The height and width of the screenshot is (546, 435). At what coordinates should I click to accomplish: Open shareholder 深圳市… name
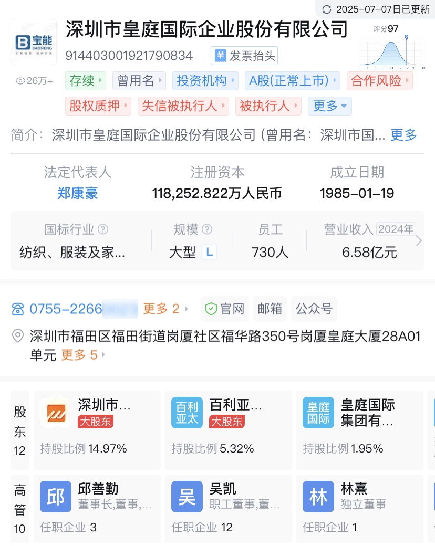click(104, 405)
